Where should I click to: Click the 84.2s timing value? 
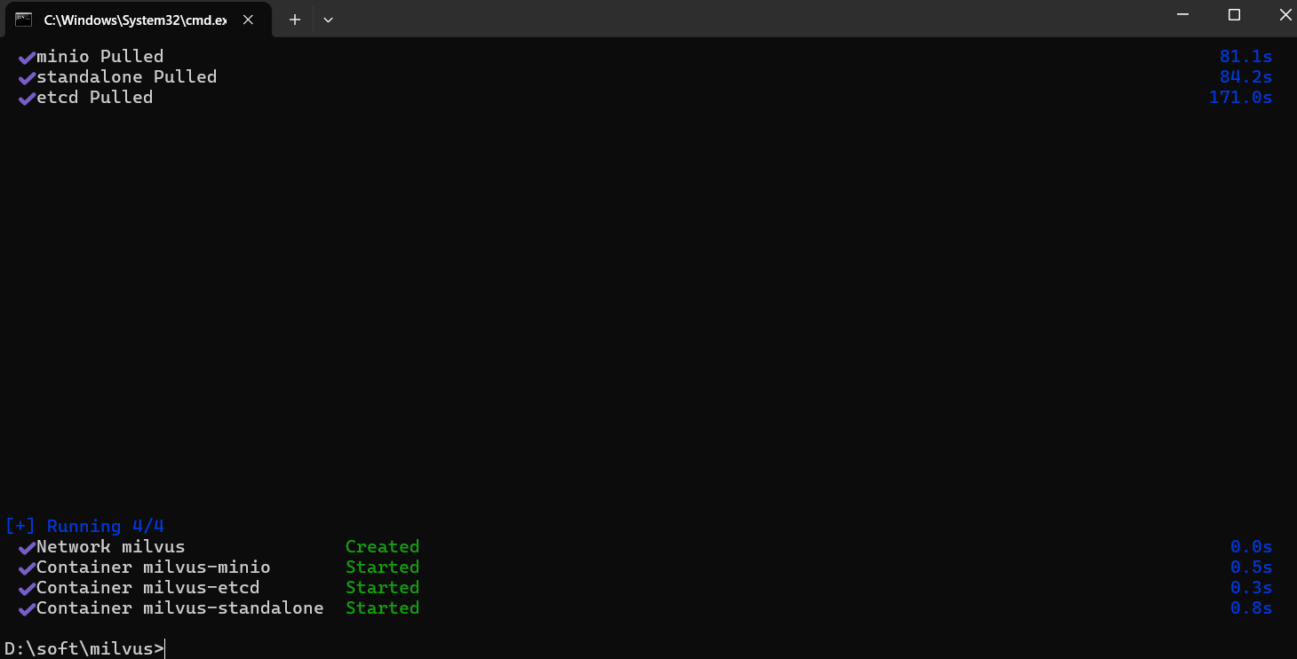coord(1245,77)
